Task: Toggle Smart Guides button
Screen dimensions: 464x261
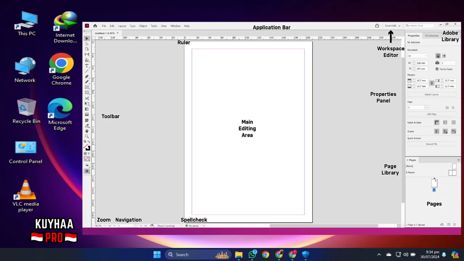Action: point(453,131)
